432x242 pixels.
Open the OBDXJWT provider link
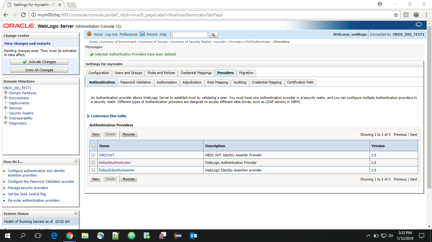[x=107, y=155]
